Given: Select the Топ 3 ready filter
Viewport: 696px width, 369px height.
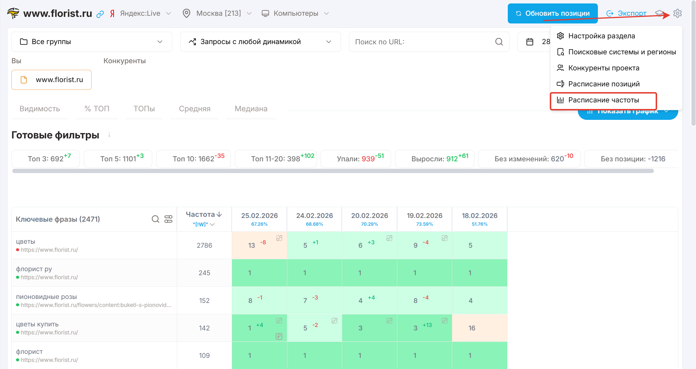Looking at the screenshot, I should point(46,159).
